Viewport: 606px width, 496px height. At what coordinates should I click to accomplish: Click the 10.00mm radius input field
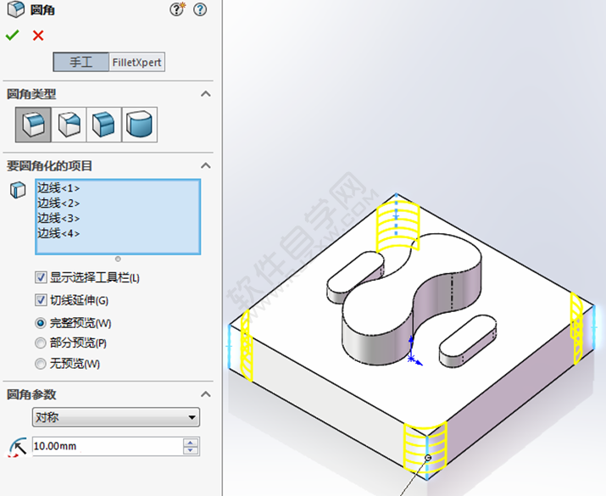pyautogui.click(x=108, y=447)
